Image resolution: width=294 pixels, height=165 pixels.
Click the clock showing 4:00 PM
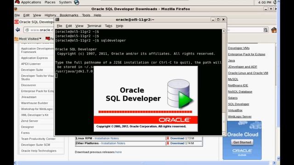[x=265, y=2]
